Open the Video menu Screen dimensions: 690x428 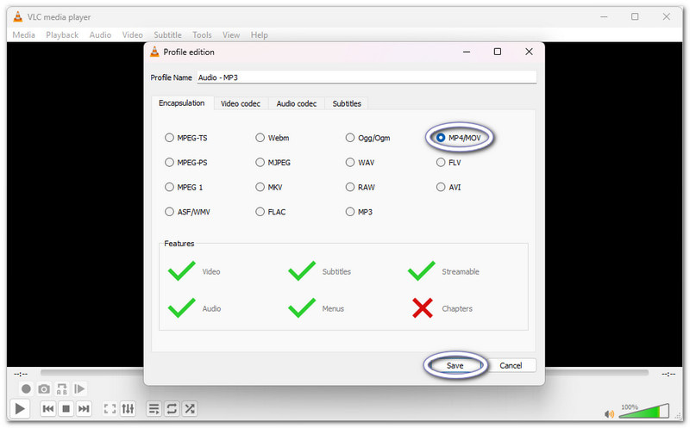pyautogui.click(x=133, y=34)
